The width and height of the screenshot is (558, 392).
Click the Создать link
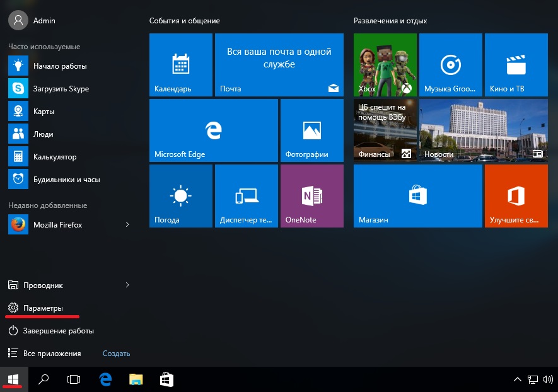point(116,354)
